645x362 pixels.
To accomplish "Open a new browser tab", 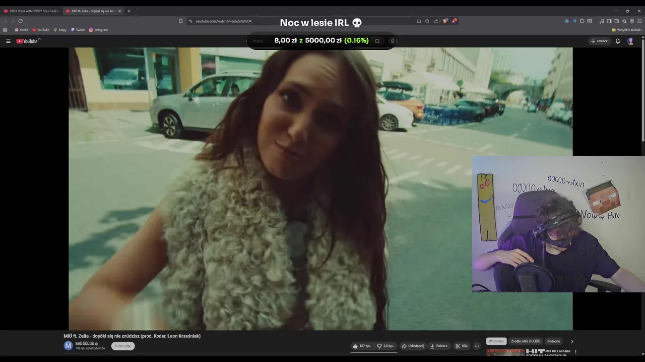I will point(129,11).
